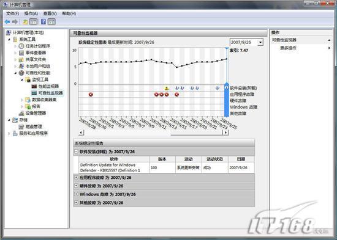
Task: Open the Help toolbar icon
Action: (44, 21)
